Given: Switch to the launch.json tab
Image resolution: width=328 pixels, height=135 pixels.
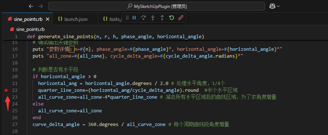Looking at the screenshot, I should 73,19.
